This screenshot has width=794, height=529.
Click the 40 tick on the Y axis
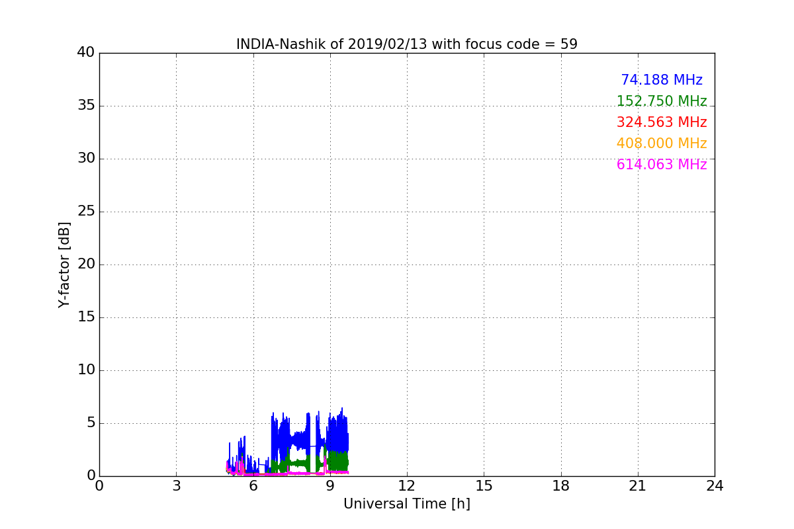[x=85, y=53]
